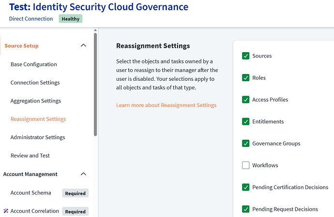Uncheck the Sources checkbox
334x217 pixels.
pyautogui.click(x=246, y=56)
